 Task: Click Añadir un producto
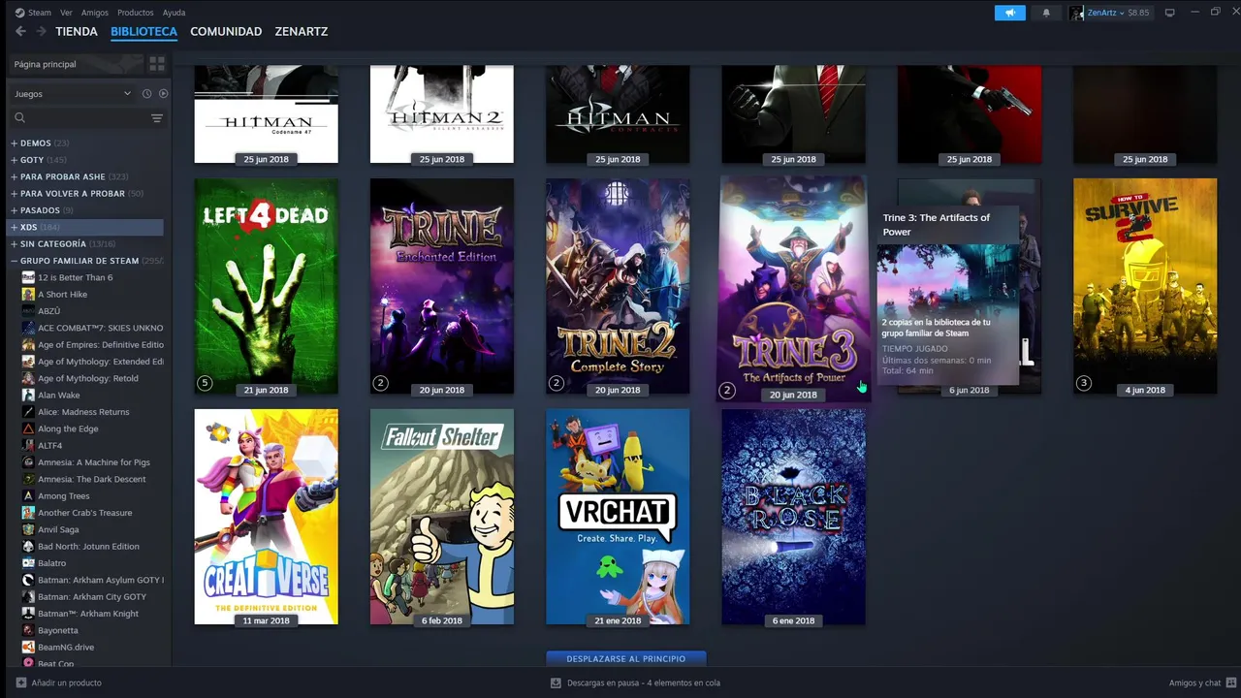58,682
